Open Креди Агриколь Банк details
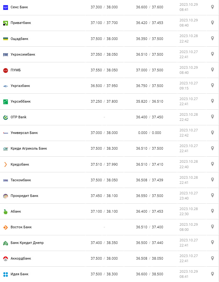Screen dimensions: 219x282 tap(29, 148)
